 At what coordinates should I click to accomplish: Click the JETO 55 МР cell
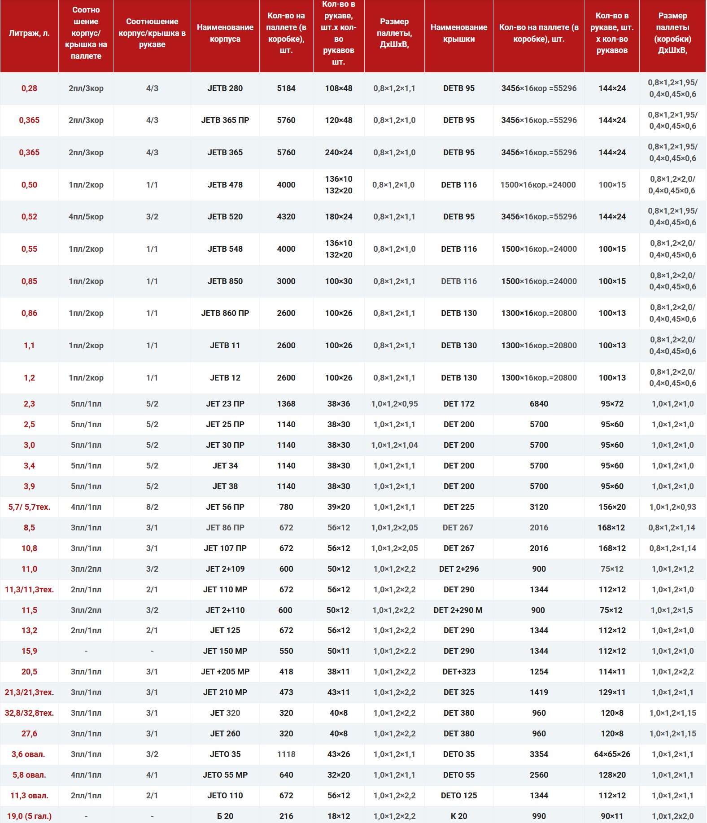225,775
